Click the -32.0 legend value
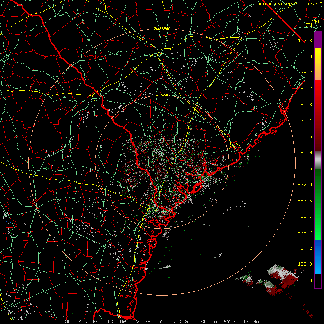324x324 pixels. tap(305, 185)
